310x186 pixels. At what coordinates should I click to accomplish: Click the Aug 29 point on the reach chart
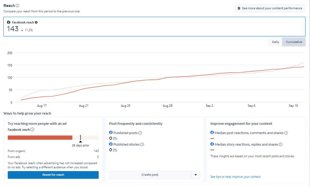click(x=167, y=77)
